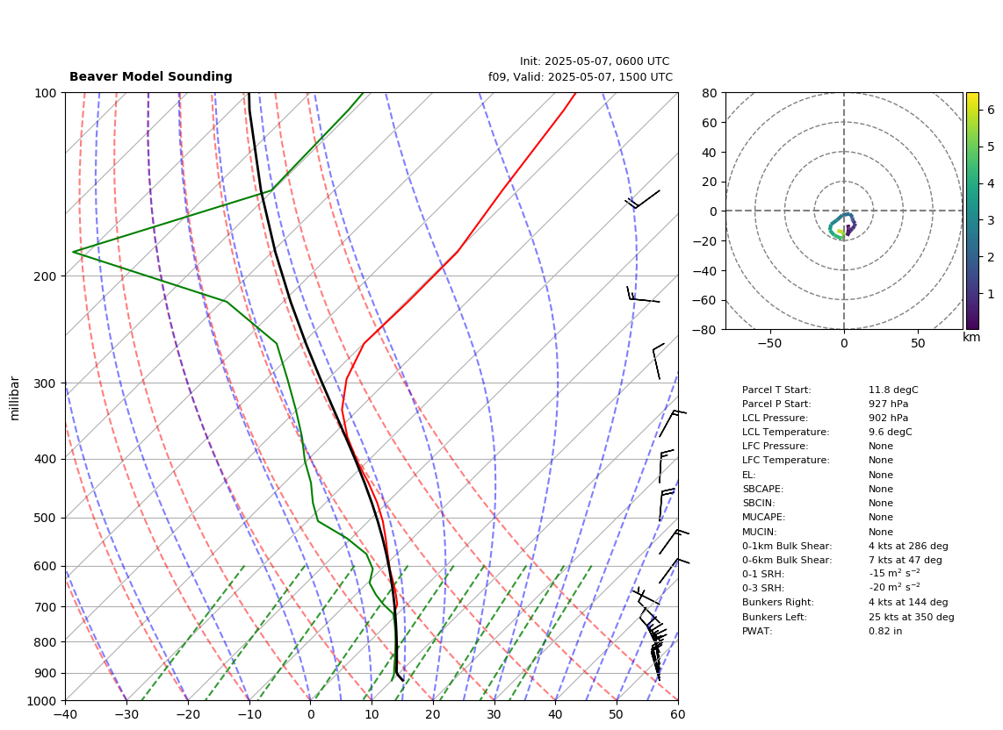Select the "-15 m² s⁻²" SRH value

(895, 574)
